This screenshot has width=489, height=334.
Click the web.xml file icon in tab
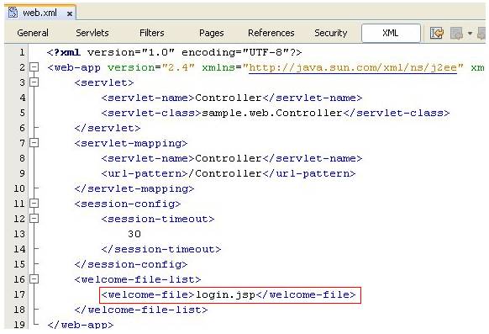coord(13,12)
